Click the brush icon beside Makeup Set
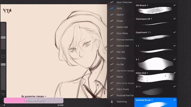The width and height of the screenshot is (191, 107). [x=112, y=45]
